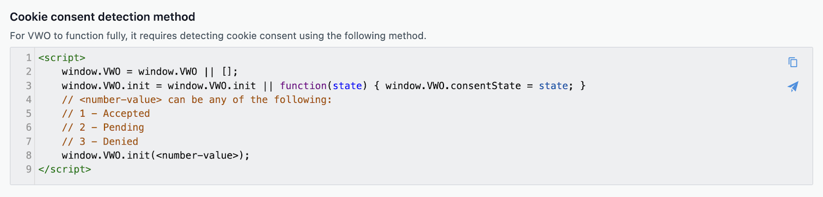Screen dimensions: 823x197
Task: Click the consentState text on line 3
Action: [486, 85]
